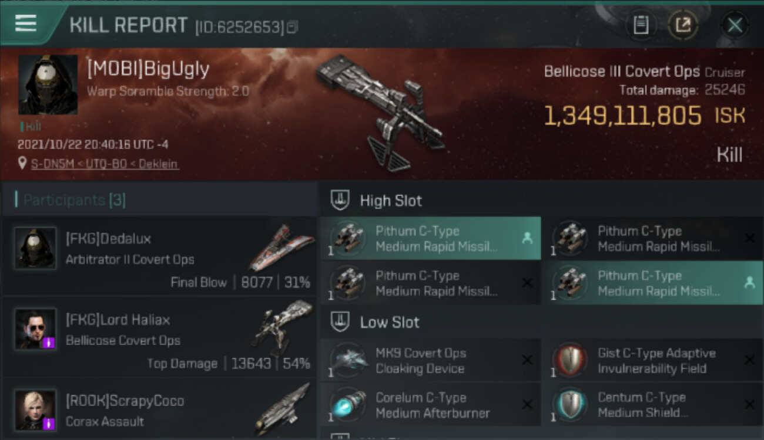Select the Dedalux participant portrait
This screenshot has width=764, height=440.
36,248
